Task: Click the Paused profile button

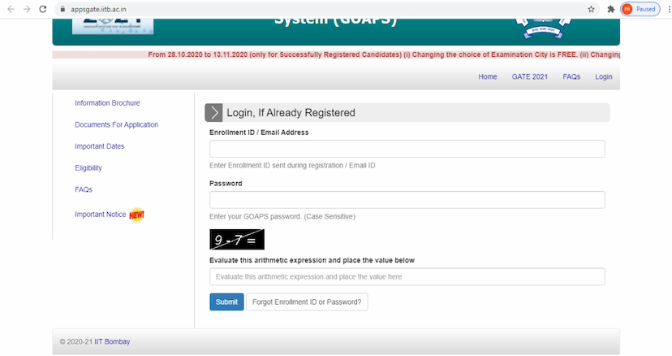Action: pyautogui.click(x=639, y=9)
